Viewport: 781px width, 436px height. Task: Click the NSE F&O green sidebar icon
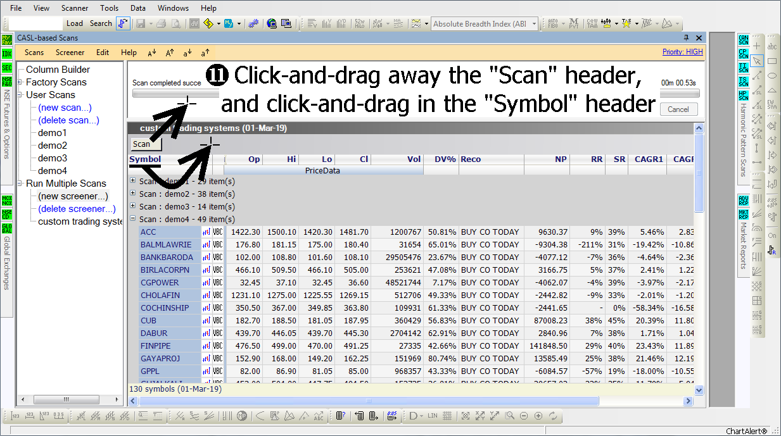pyautogui.click(x=6, y=82)
